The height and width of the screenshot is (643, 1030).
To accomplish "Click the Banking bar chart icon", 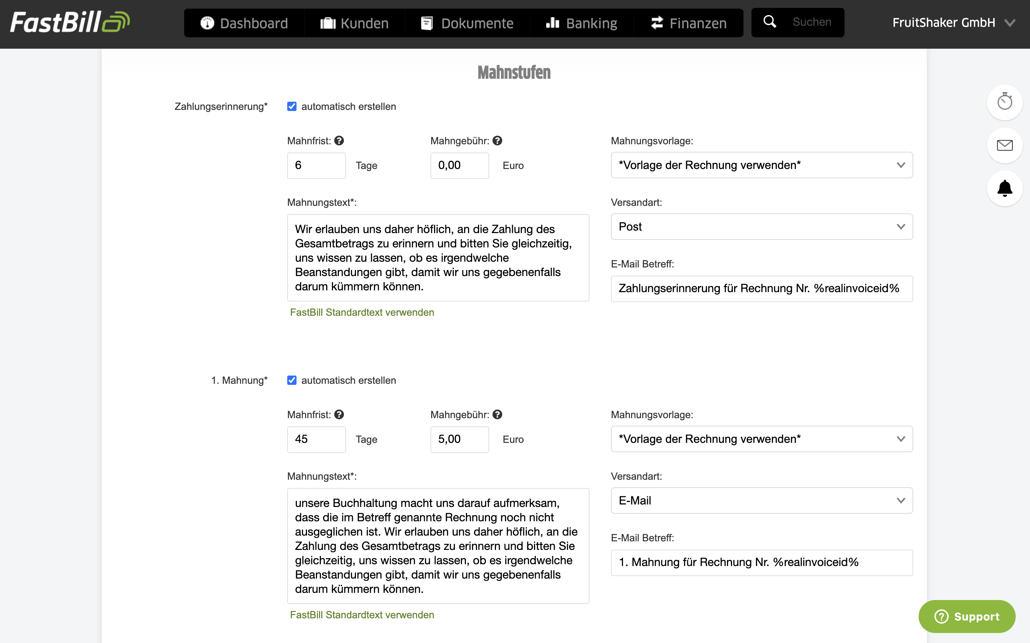I will (x=552, y=23).
